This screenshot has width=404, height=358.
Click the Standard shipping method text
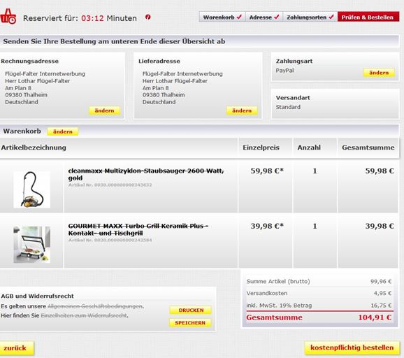pyautogui.click(x=288, y=107)
